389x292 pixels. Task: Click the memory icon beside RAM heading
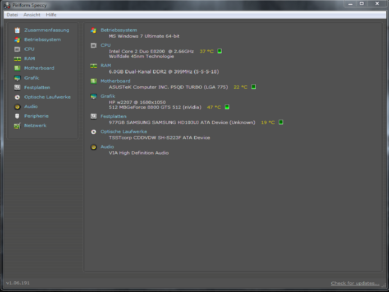93,65
